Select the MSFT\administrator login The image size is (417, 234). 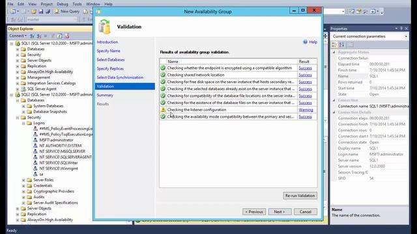point(57,140)
